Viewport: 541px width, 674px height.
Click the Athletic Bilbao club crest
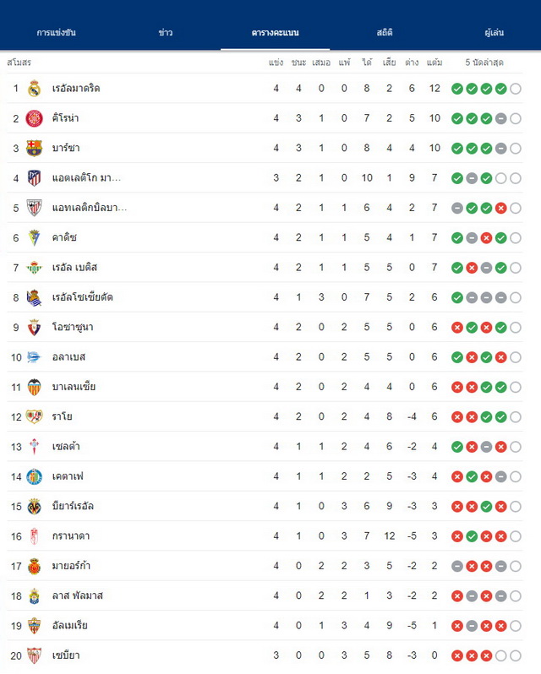tap(34, 208)
